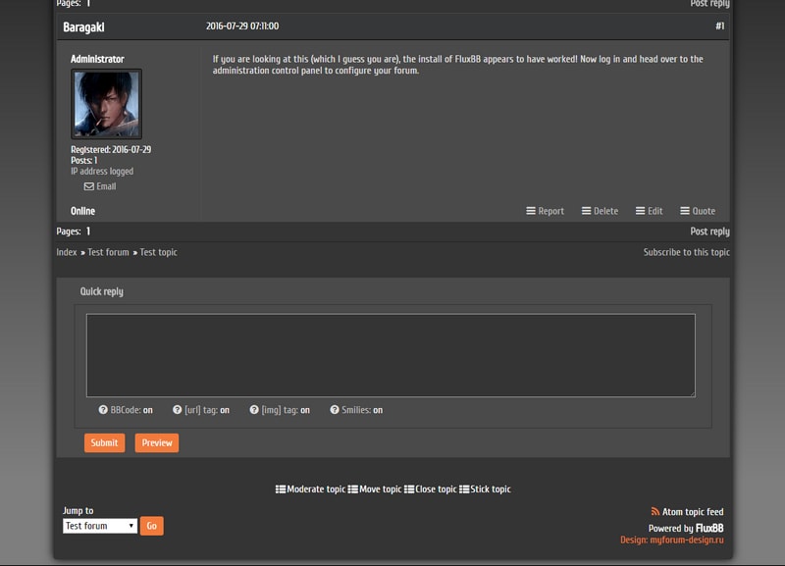Click Baragaki's avatar image
The height and width of the screenshot is (566, 785).
coord(107,104)
